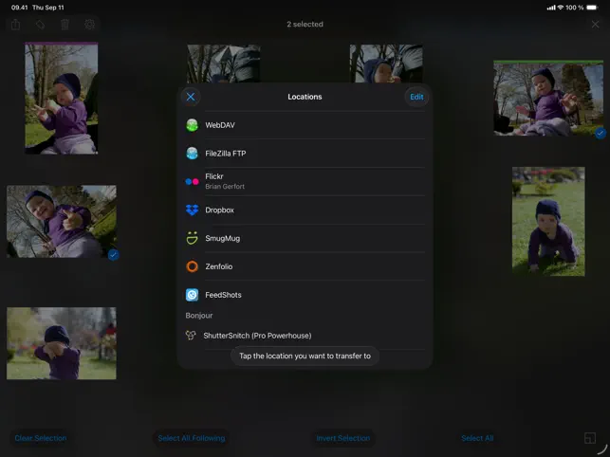Choose the FileZilla FTP location
Screen dimensions: 610x457
pyautogui.click(x=305, y=154)
